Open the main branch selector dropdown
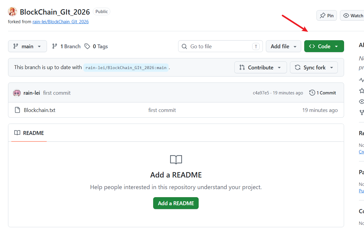Screen dimensions: 364x246 tap(27, 46)
